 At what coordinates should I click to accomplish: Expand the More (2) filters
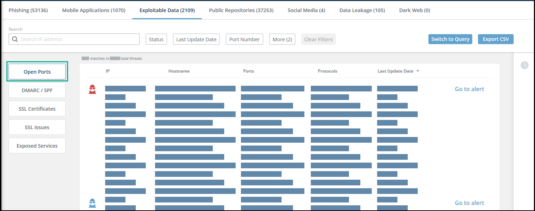pos(282,39)
